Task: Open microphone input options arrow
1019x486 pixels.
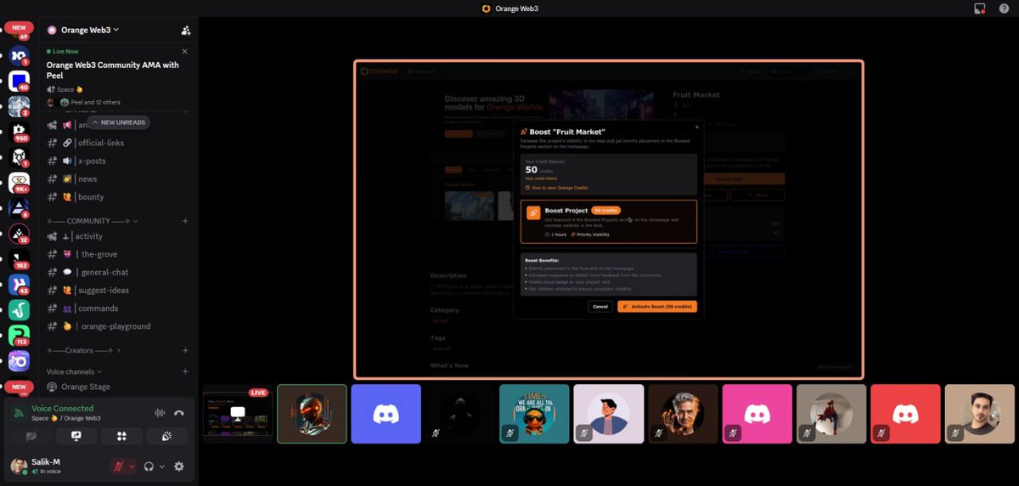Action: [x=132, y=466]
